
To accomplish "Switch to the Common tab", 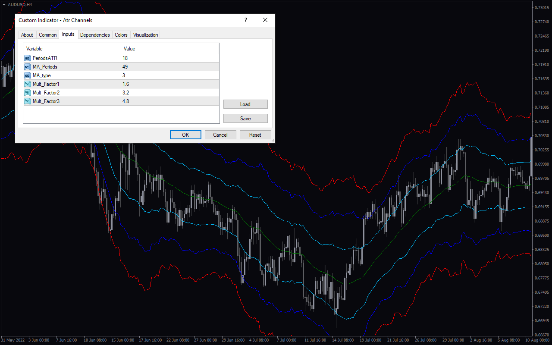I will tap(48, 35).
